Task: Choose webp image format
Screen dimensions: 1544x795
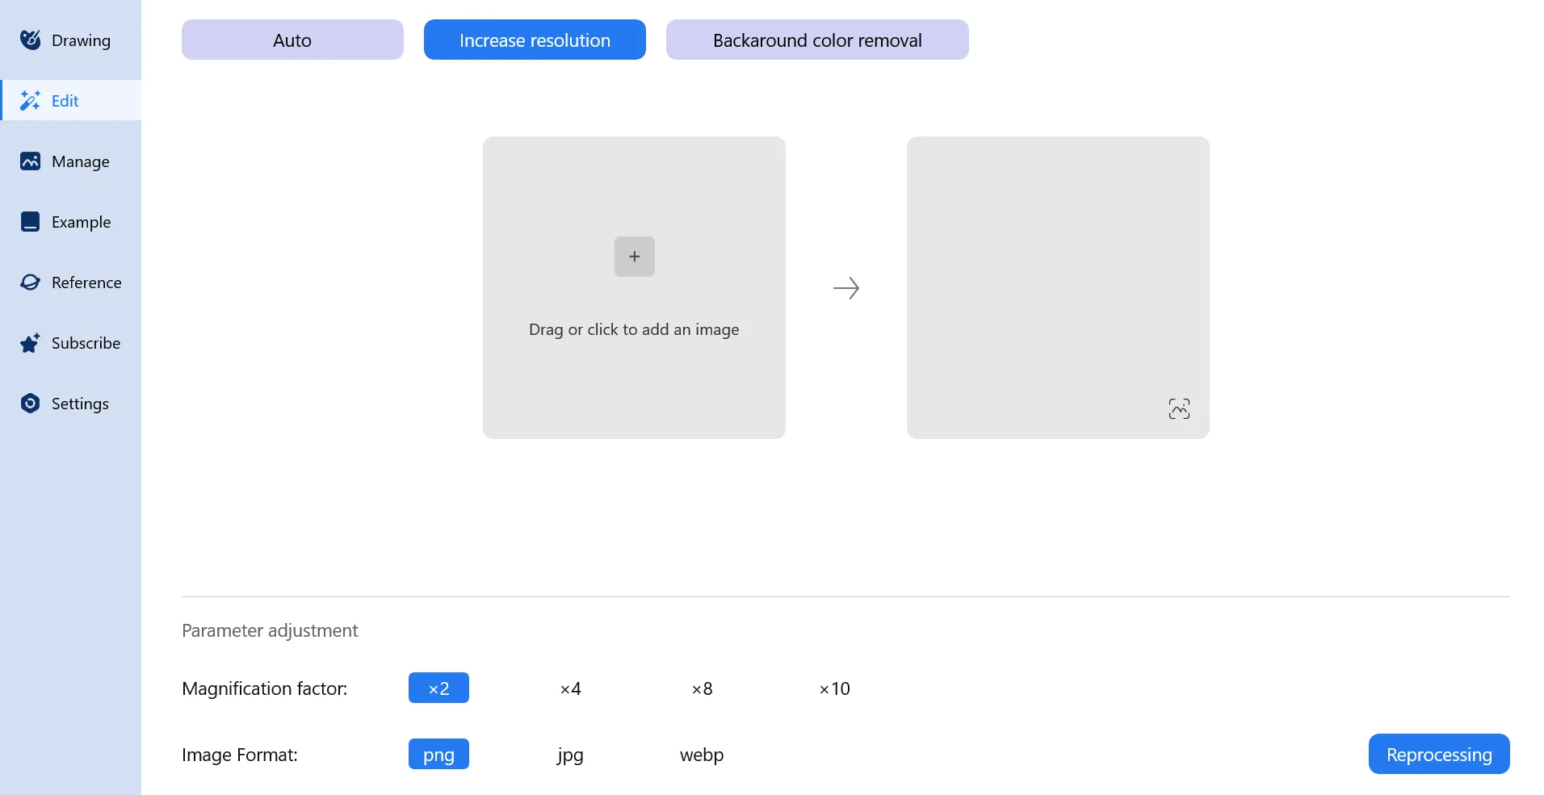Action: tap(702, 755)
